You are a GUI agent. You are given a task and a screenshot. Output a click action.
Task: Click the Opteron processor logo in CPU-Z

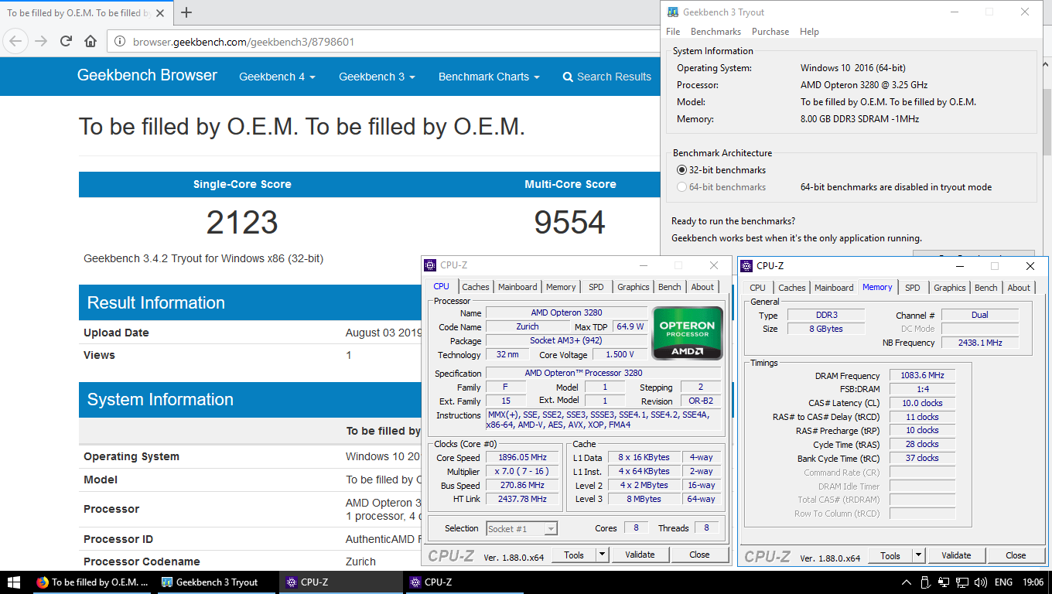(688, 333)
